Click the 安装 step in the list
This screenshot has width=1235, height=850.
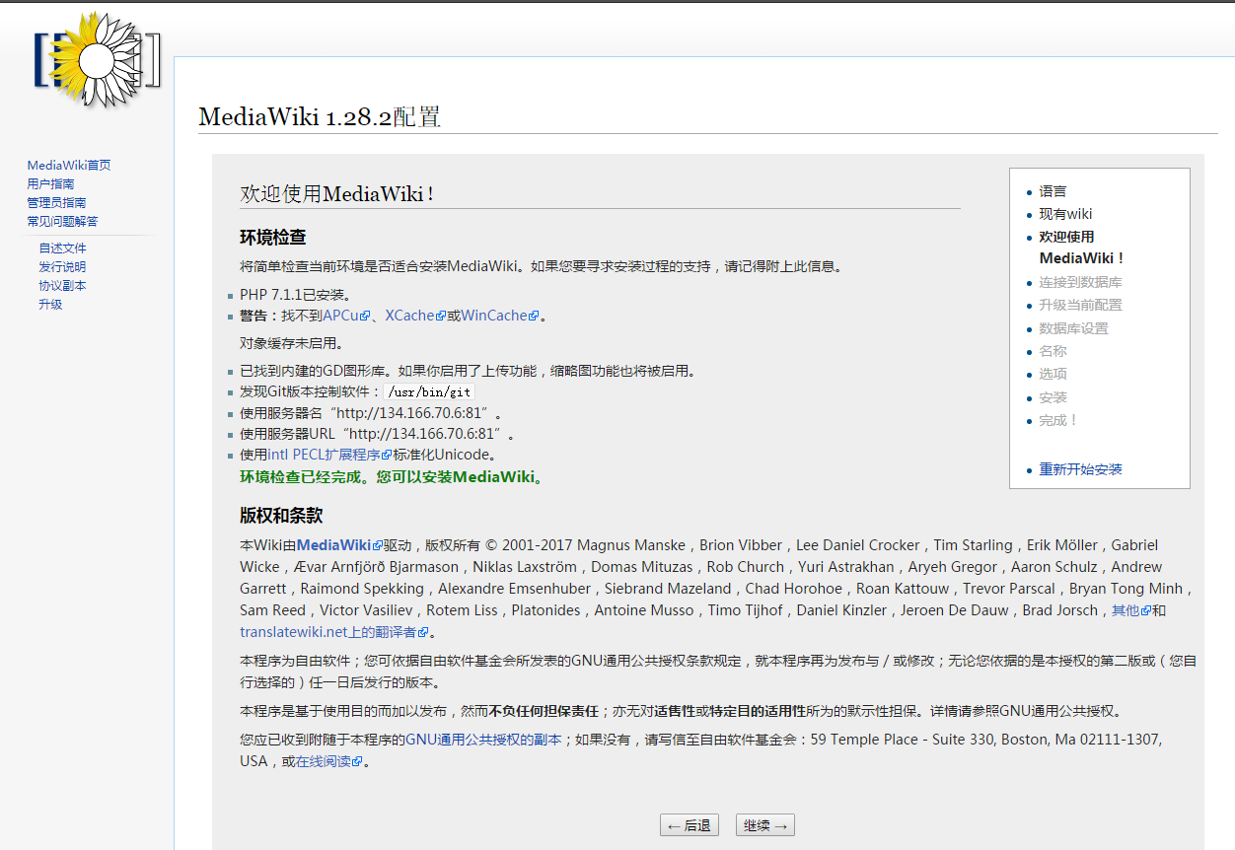click(1053, 397)
